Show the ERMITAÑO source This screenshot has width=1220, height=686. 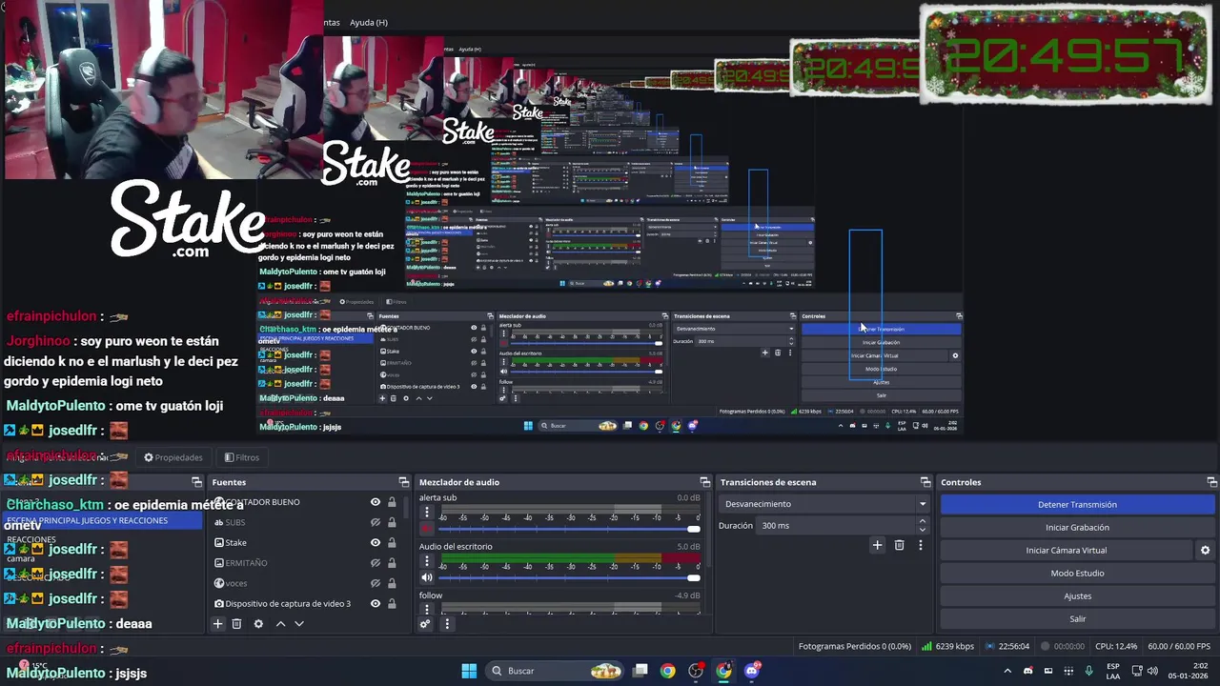(376, 563)
